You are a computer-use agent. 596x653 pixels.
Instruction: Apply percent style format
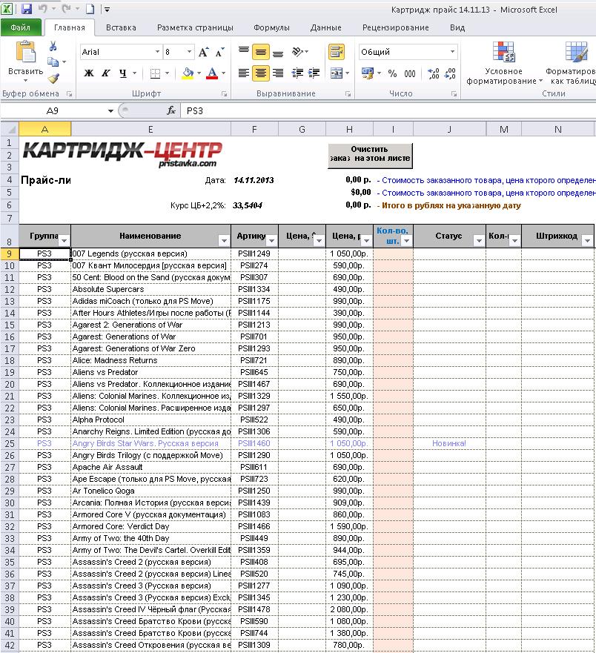tap(392, 73)
